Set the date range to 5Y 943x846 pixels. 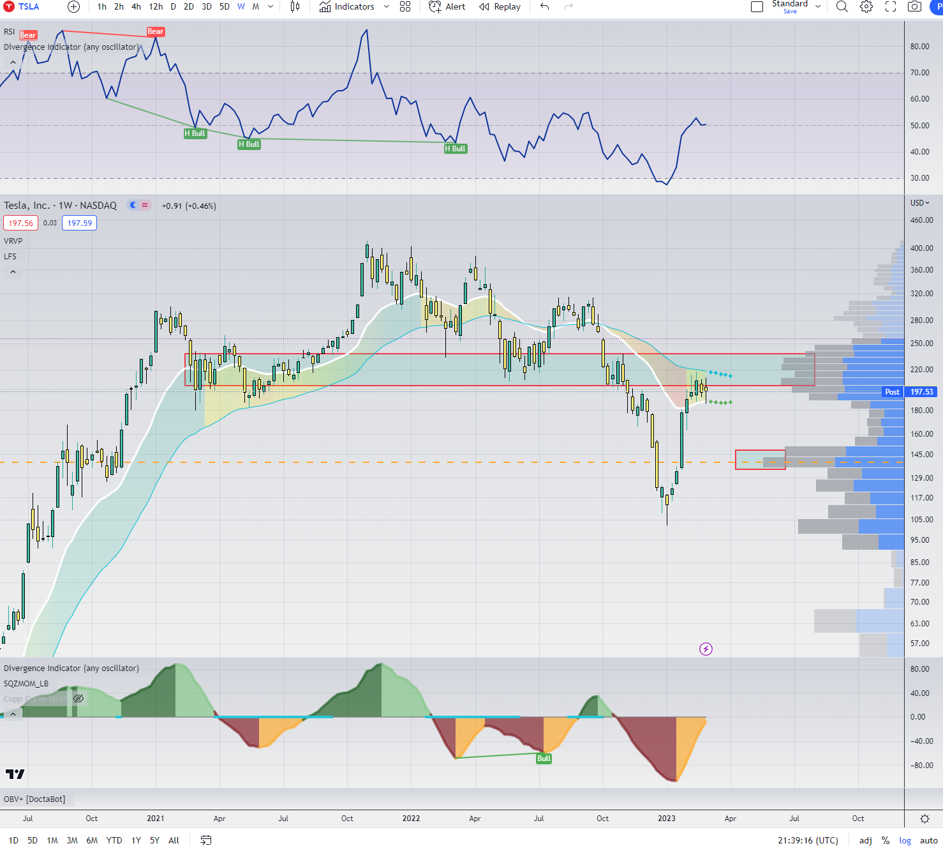[x=154, y=840]
